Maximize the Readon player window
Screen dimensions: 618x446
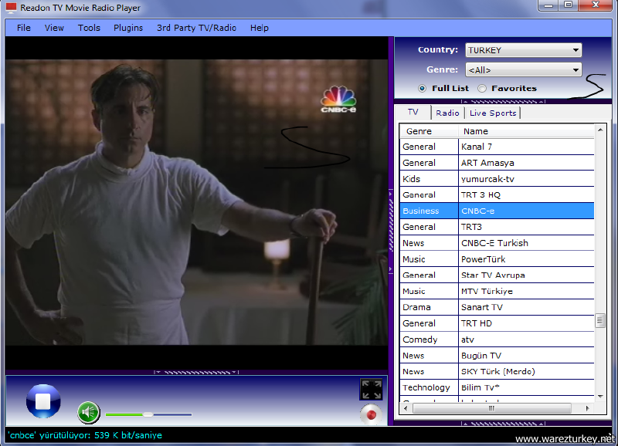[x=569, y=5]
